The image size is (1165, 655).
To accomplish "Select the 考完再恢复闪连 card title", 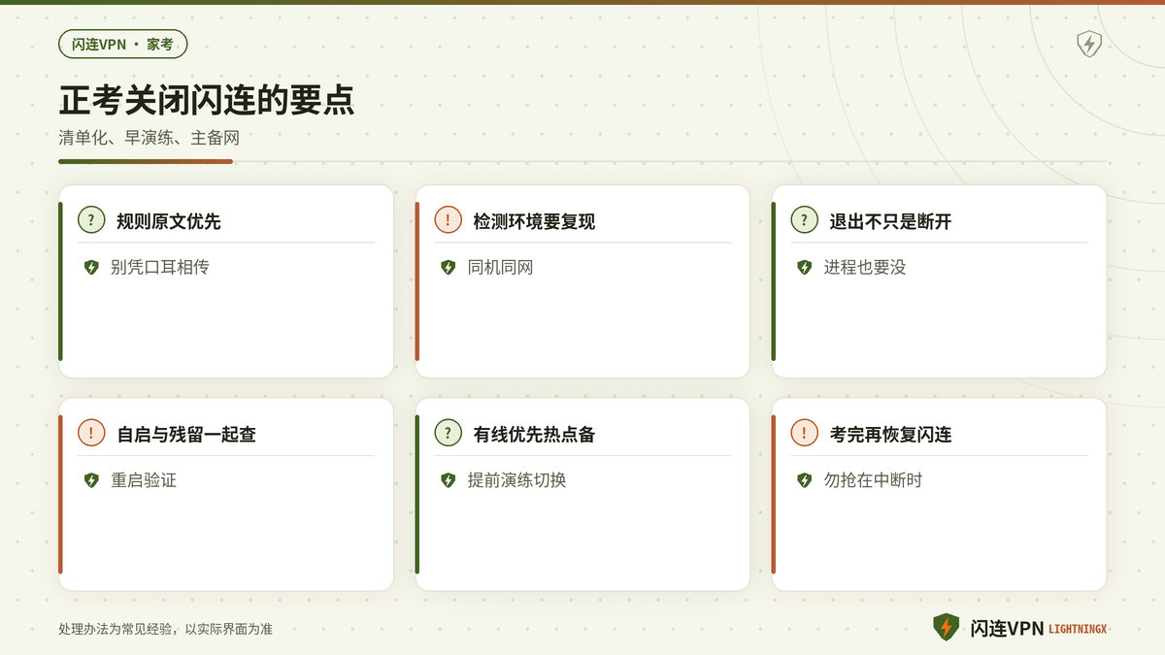I will tap(890, 435).
